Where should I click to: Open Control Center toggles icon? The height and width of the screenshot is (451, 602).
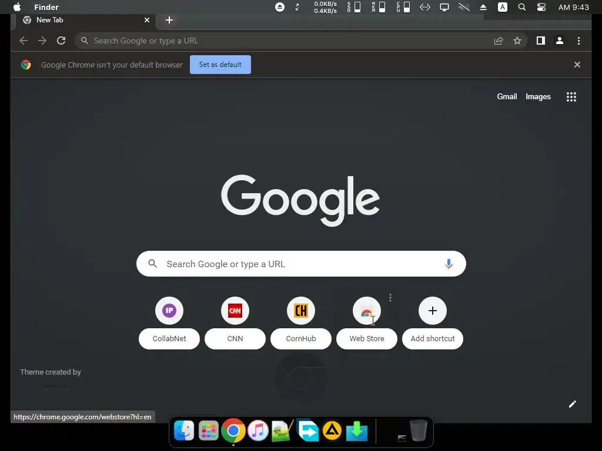click(541, 7)
